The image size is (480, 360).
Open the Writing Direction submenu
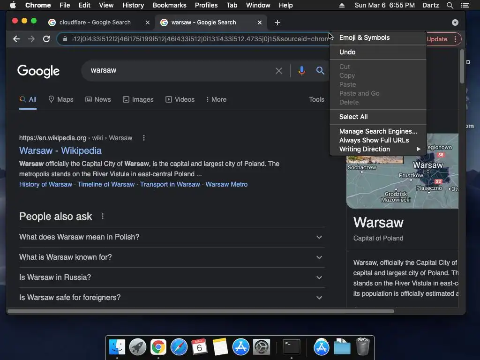378,149
